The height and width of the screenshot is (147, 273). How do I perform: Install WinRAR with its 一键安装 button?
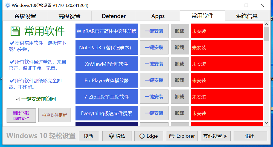point(154,31)
